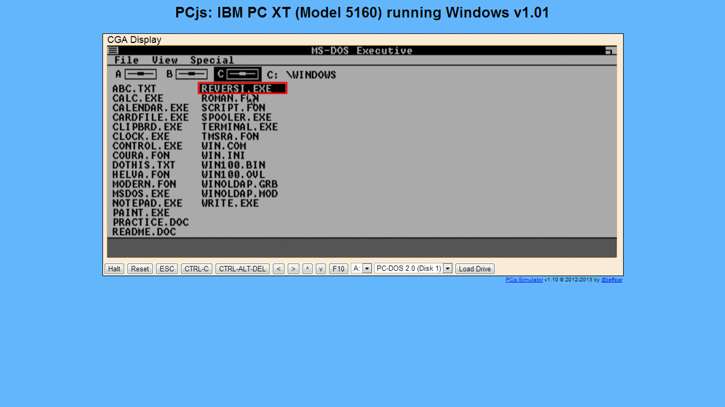Open the @jeffpar link
725x407 pixels.
[612, 280]
